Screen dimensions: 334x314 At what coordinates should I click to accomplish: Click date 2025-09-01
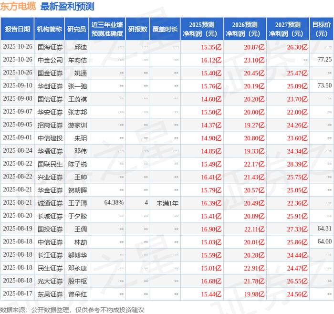(18, 137)
